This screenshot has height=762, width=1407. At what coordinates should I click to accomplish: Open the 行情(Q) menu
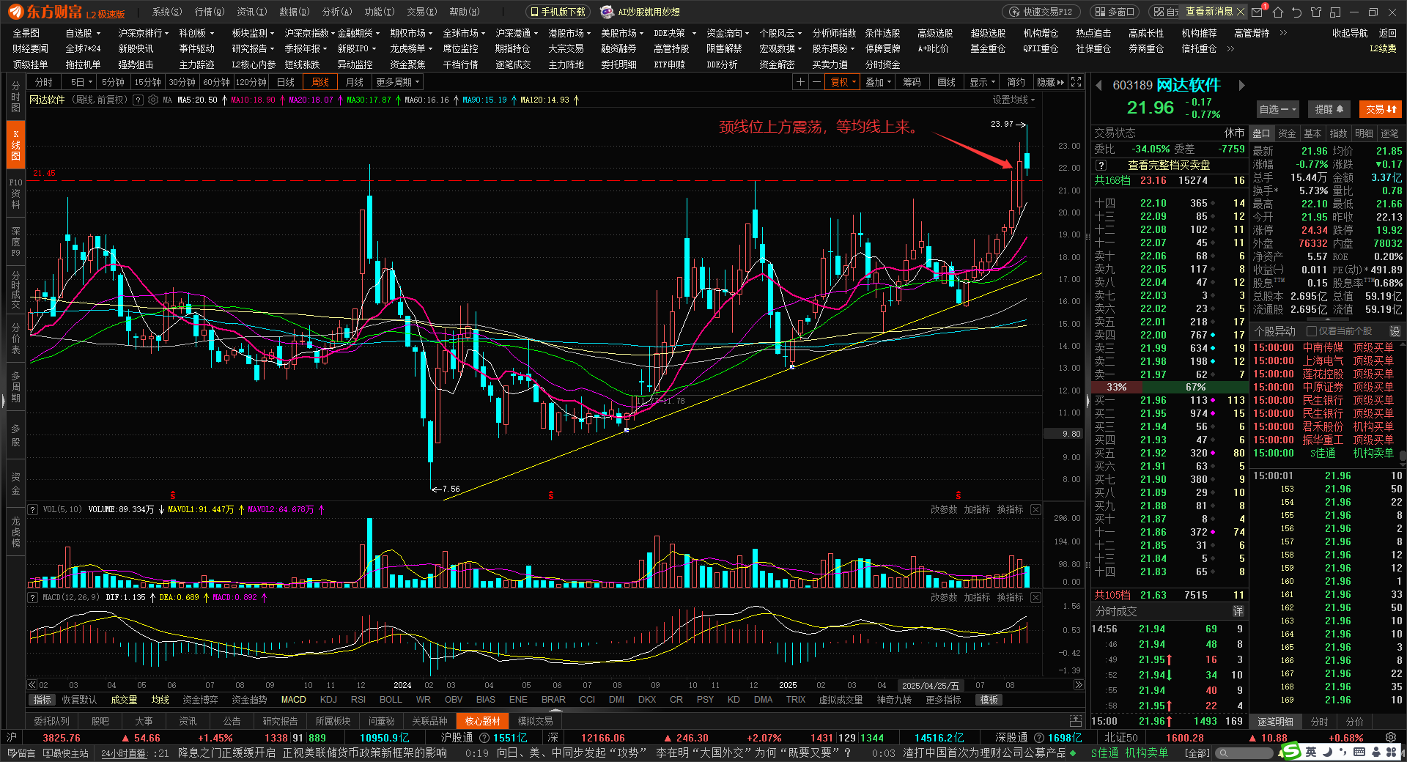pyautogui.click(x=210, y=12)
